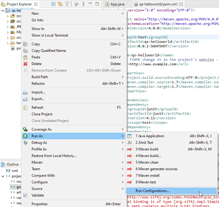Open the Project Explorer filter icon
This screenshot has width=219, height=207.
click(67, 4)
